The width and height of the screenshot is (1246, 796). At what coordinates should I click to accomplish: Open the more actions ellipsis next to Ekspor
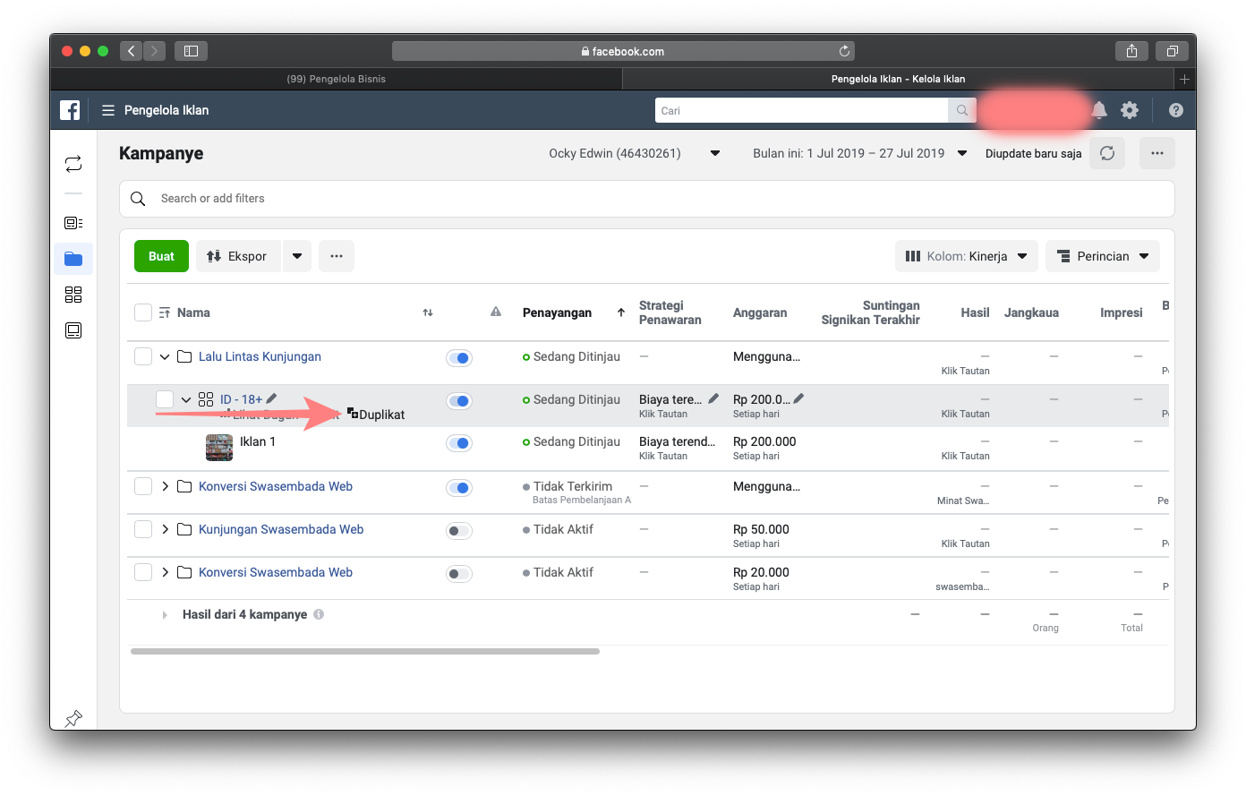coord(337,256)
